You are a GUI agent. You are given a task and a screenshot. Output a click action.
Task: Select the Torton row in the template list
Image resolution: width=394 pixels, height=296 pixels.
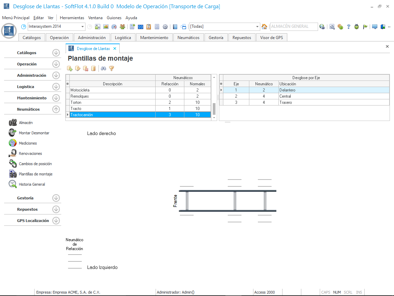pos(112,102)
